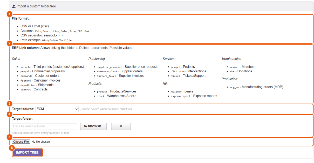This screenshot has width=314, height=163.
Task: Click the 'product - Products/Services' entry
Action: point(117,91)
